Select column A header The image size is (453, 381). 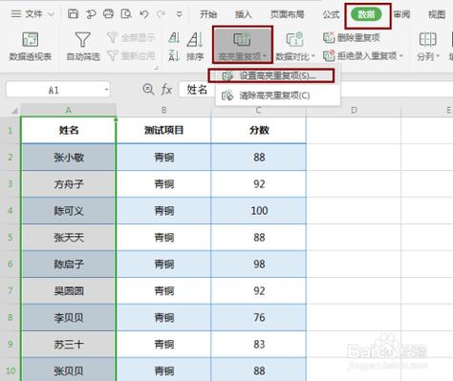(68, 110)
